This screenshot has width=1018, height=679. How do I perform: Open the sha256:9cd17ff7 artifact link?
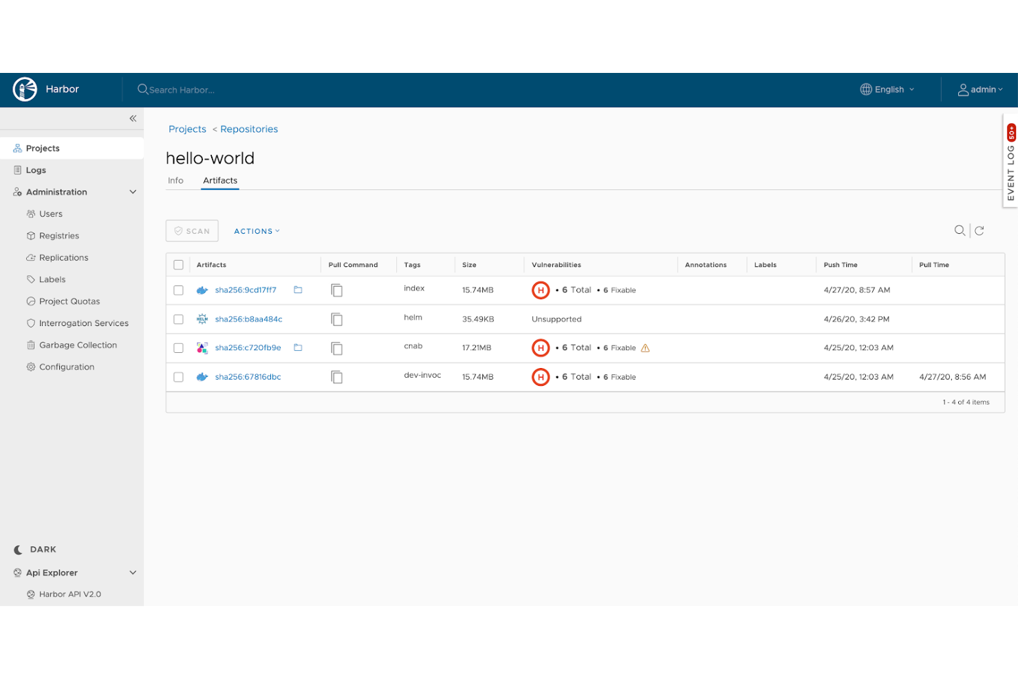[246, 290]
